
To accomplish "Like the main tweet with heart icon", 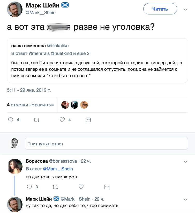I will 62,120.
